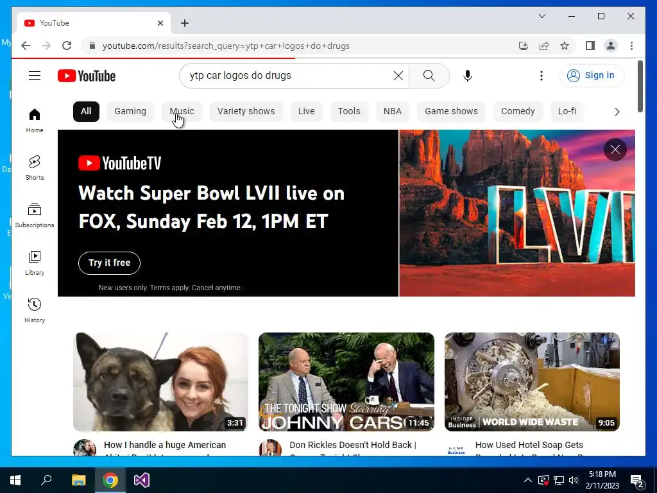
Task: Open Visual Studio from taskbar
Action: click(142, 480)
